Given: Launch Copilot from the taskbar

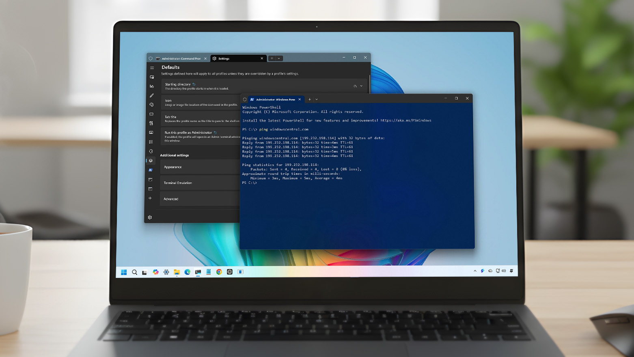Looking at the screenshot, I should coord(156,272).
